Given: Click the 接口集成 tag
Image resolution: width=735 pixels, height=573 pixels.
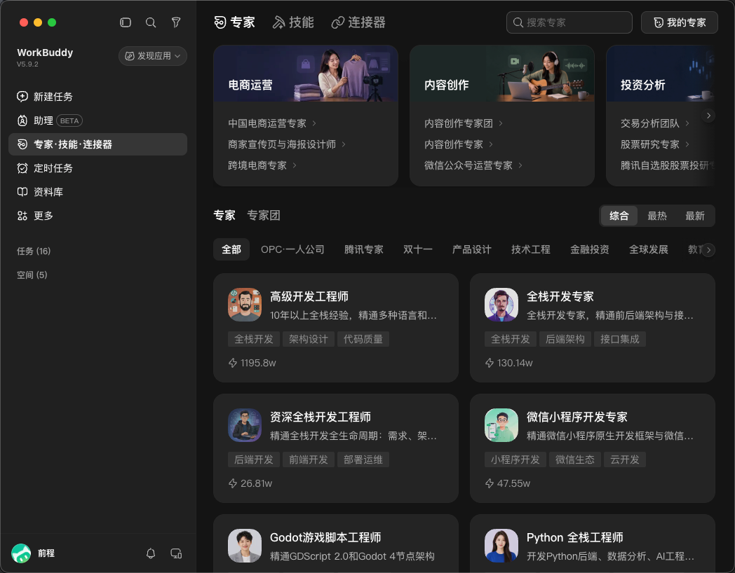Looking at the screenshot, I should [x=620, y=339].
